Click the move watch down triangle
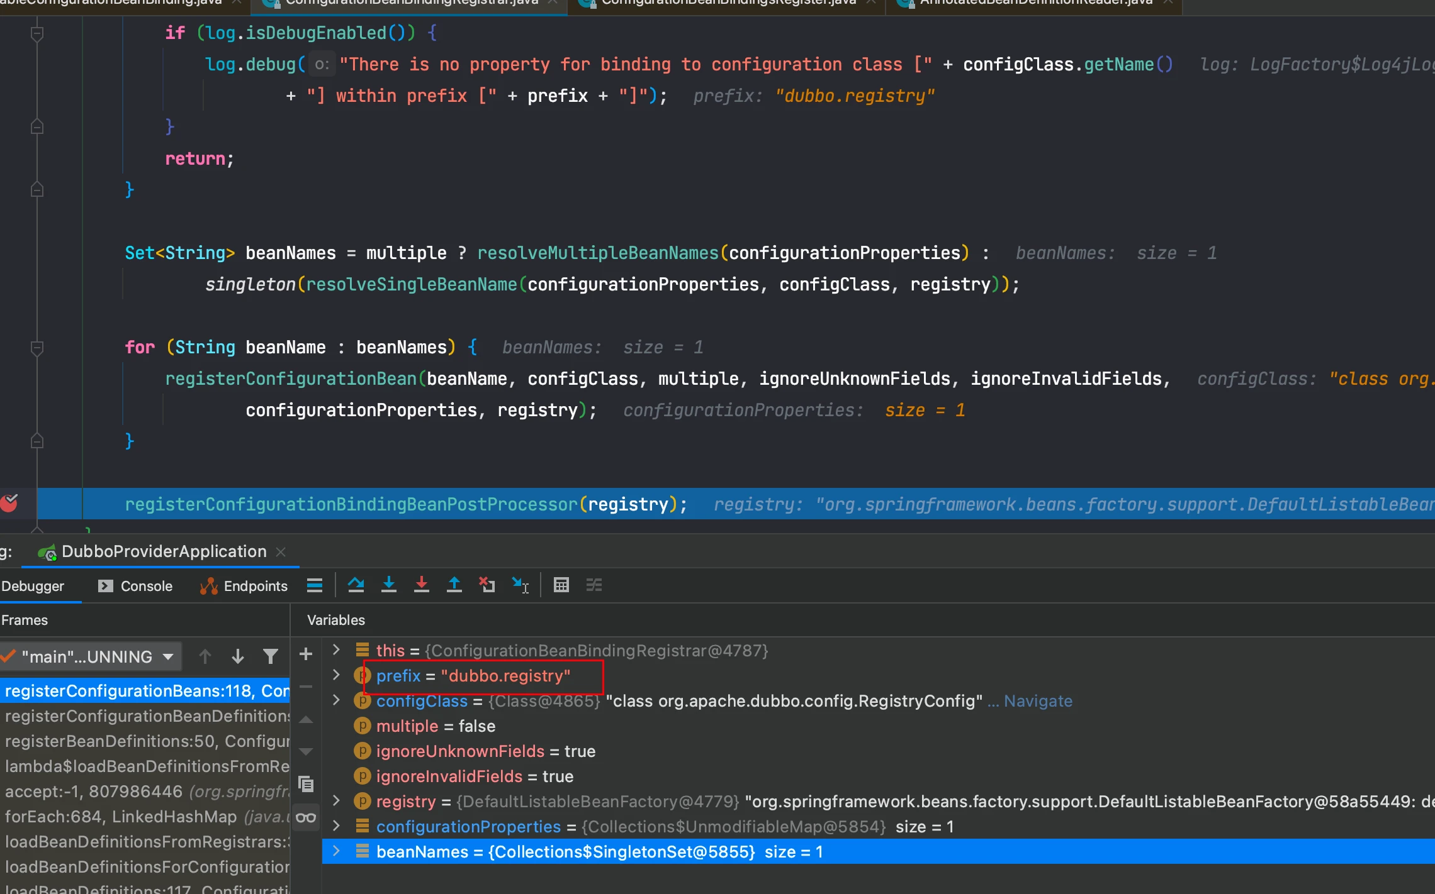Screen dimensions: 1435x894 306,752
